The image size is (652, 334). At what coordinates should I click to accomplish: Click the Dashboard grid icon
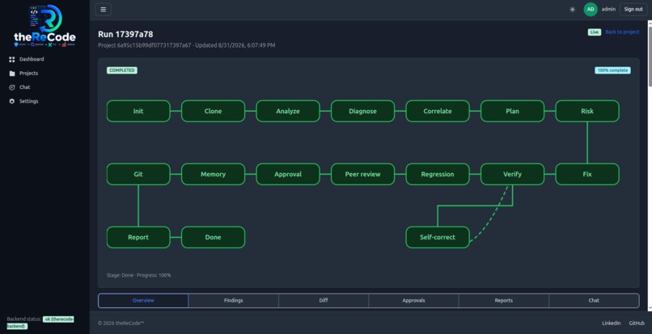click(x=11, y=60)
